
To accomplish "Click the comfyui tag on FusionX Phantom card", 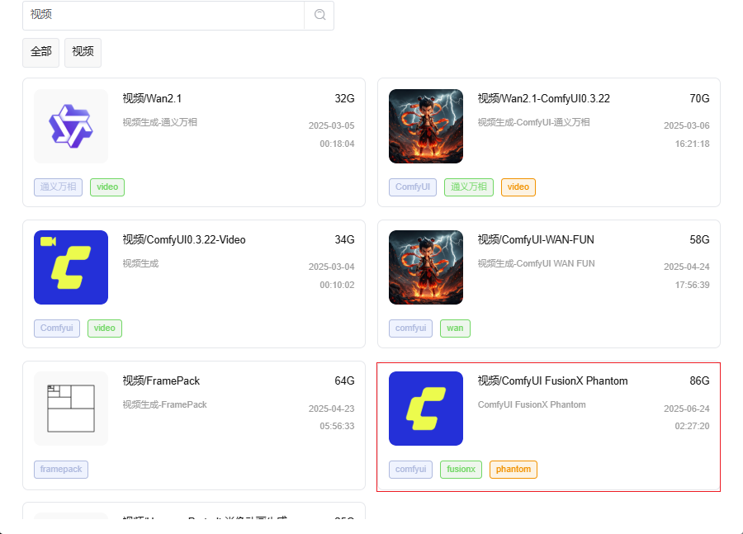I will point(411,470).
